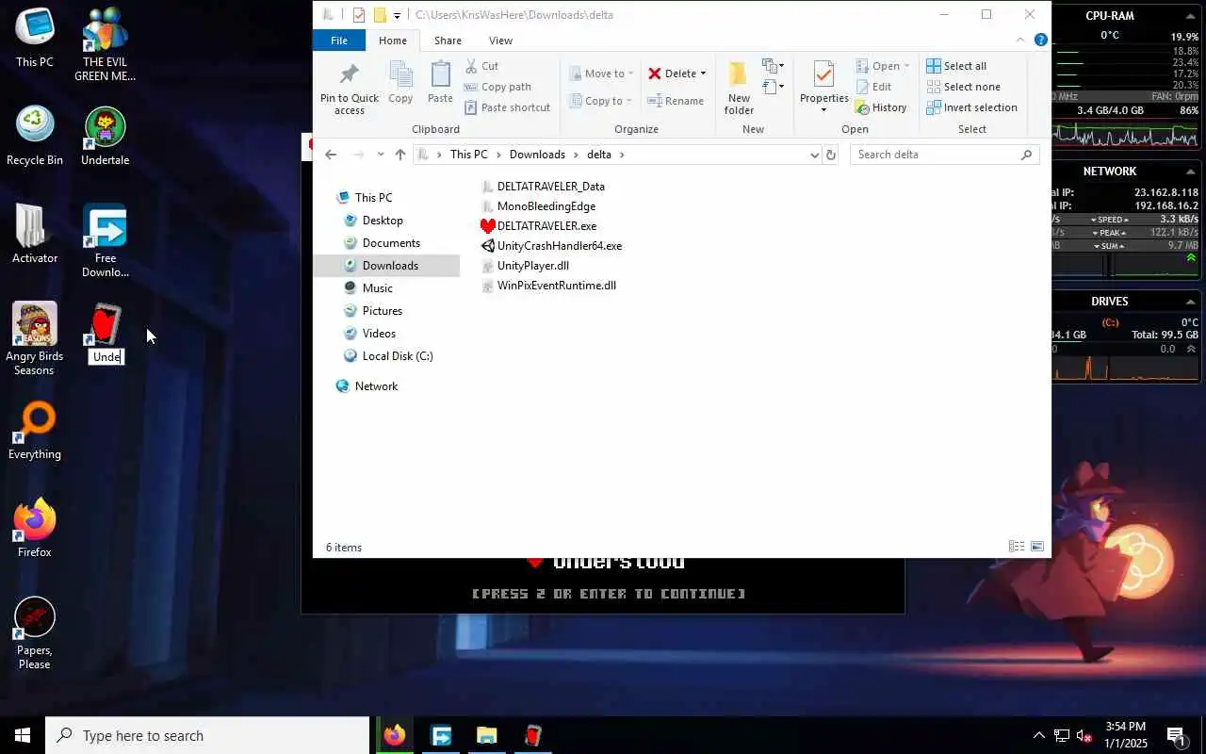The width and height of the screenshot is (1206, 754).
Task: Go up one folder level arrow
Action: point(400,155)
